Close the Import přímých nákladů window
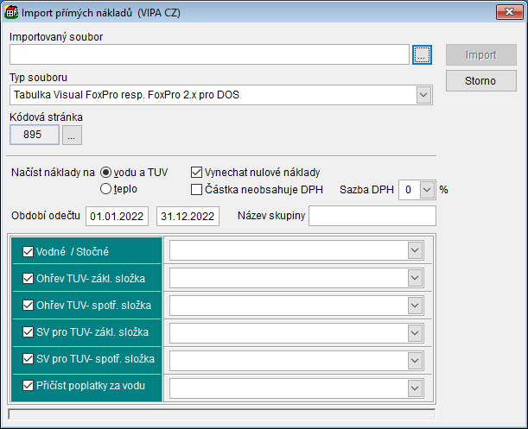Screen dimensions: 528x429 [508, 12]
